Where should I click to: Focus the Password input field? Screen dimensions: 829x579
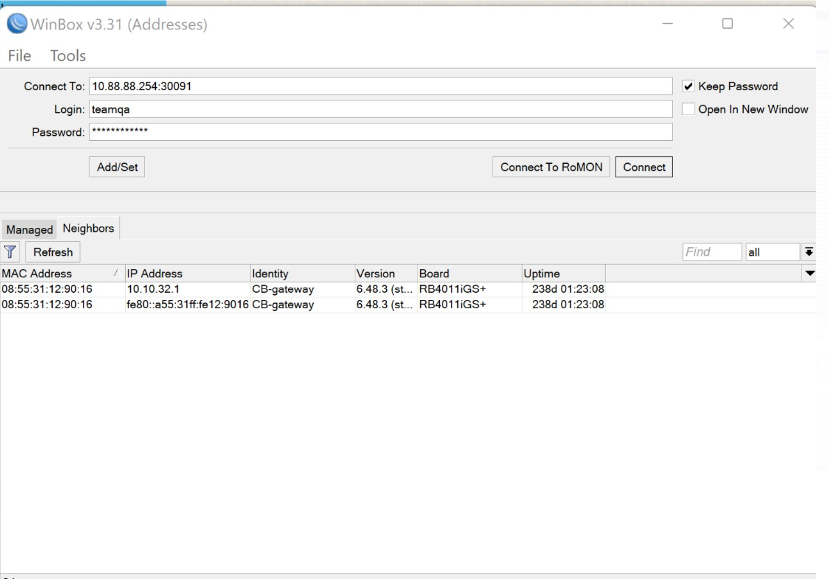click(x=381, y=132)
